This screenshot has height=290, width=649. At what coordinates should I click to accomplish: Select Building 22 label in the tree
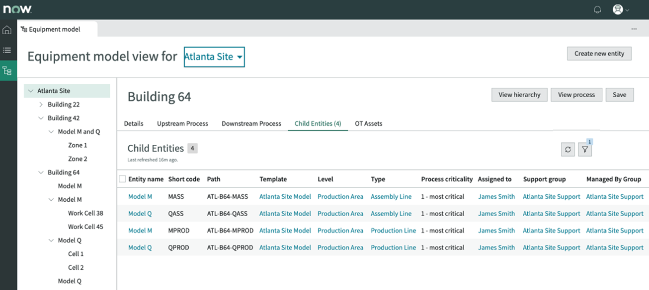64,105
